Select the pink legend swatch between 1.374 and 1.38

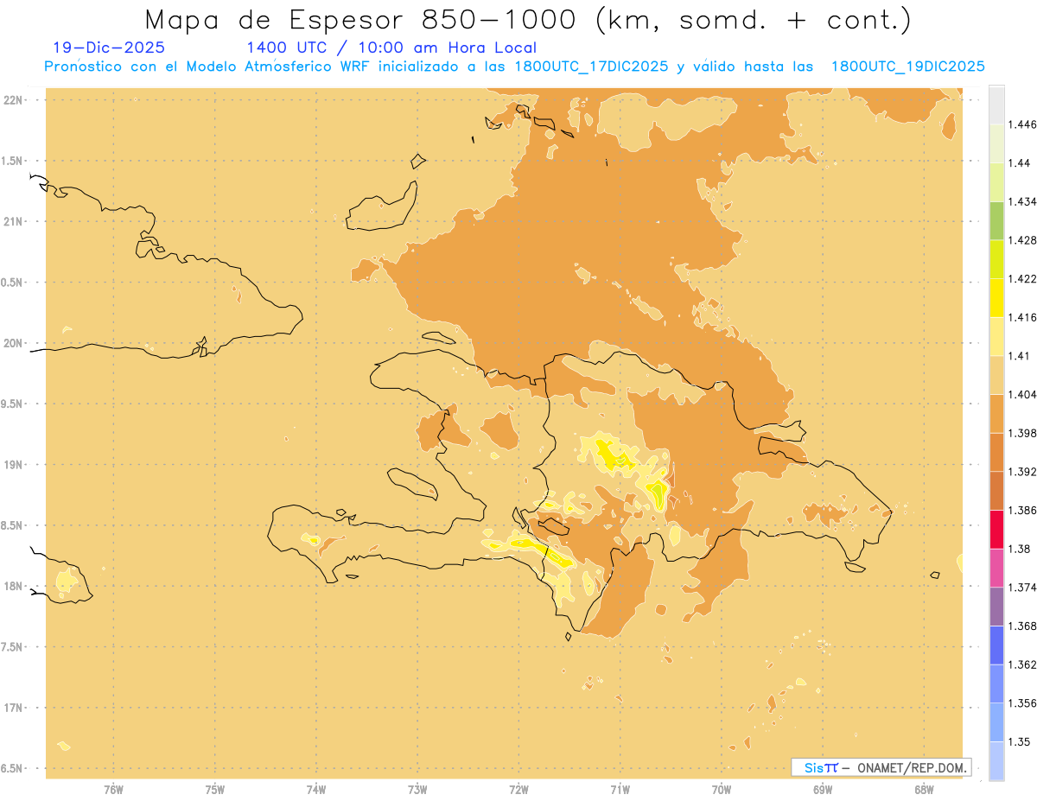pyautogui.click(x=996, y=568)
